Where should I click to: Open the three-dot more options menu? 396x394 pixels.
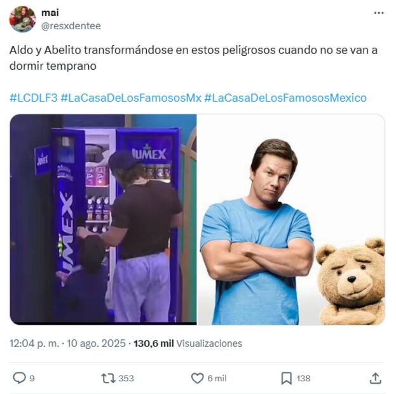[379, 13]
